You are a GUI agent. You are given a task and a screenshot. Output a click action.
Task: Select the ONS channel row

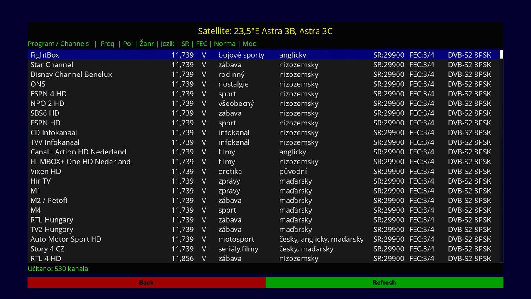click(263, 84)
